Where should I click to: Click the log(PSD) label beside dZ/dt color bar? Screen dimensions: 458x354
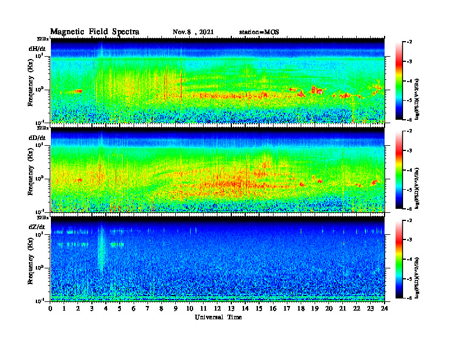(417, 278)
